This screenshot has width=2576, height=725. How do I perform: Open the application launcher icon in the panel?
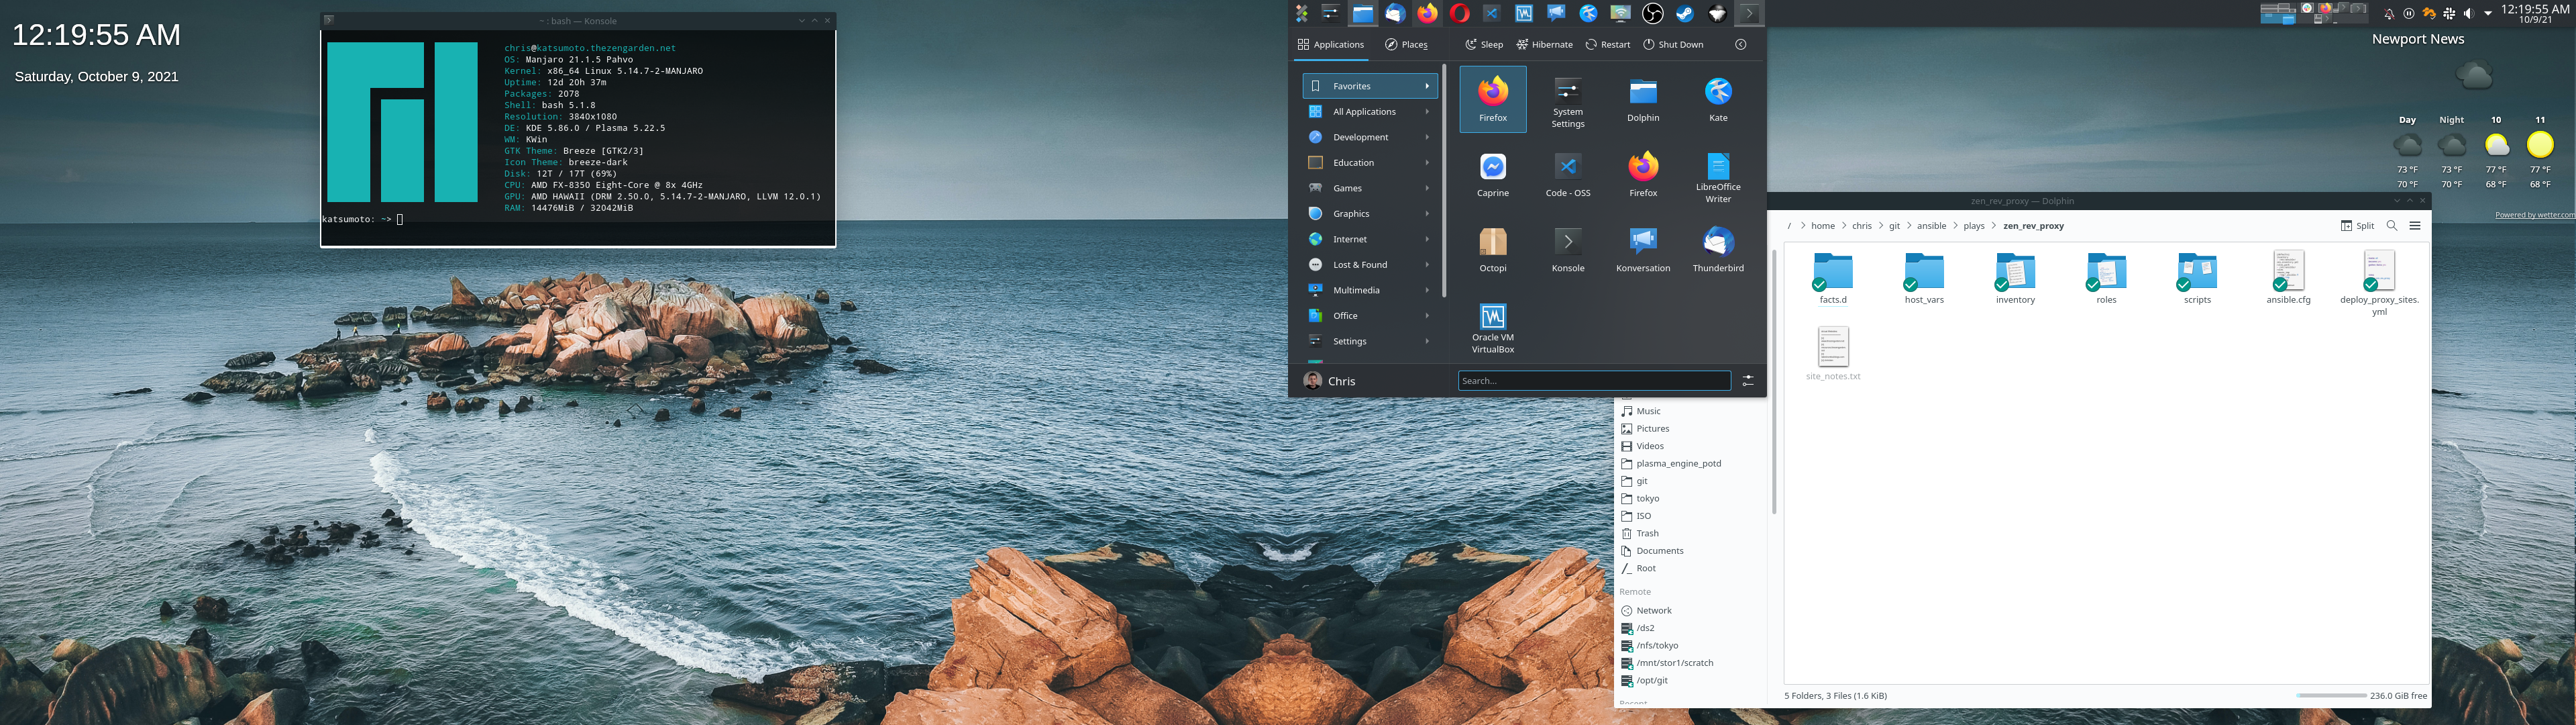click(x=1302, y=13)
